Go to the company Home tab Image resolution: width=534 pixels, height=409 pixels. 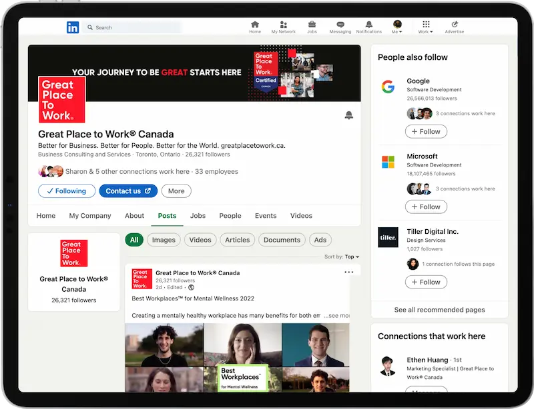click(46, 216)
